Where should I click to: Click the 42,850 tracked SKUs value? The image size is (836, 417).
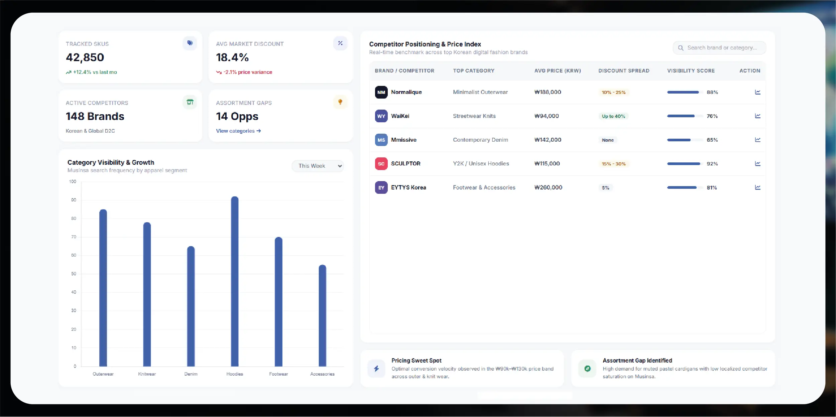[x=85, y=57]
